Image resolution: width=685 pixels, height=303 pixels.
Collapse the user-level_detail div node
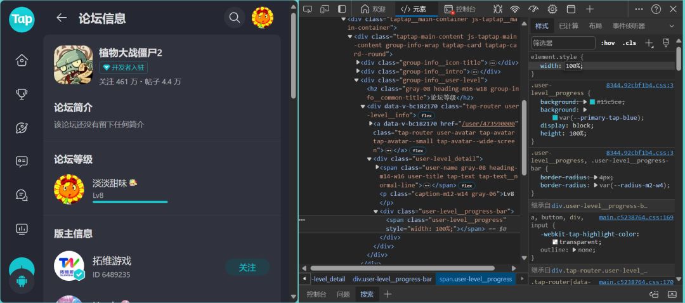[370, 159]
